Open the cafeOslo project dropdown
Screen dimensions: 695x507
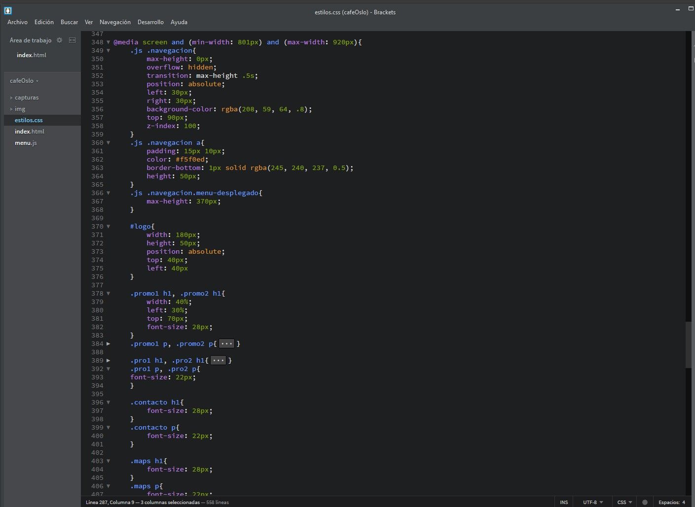tap(24, 81)
